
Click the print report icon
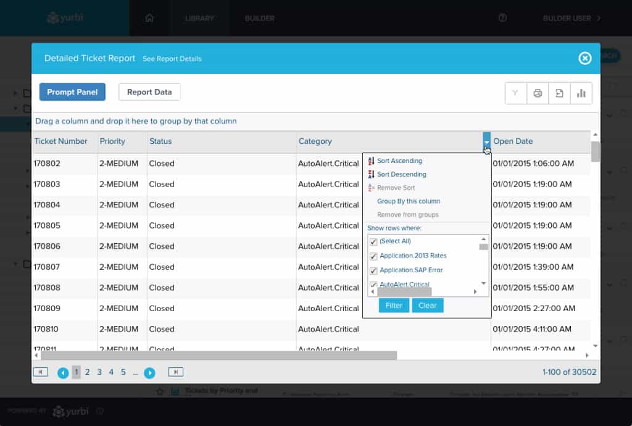click(537, 93)
